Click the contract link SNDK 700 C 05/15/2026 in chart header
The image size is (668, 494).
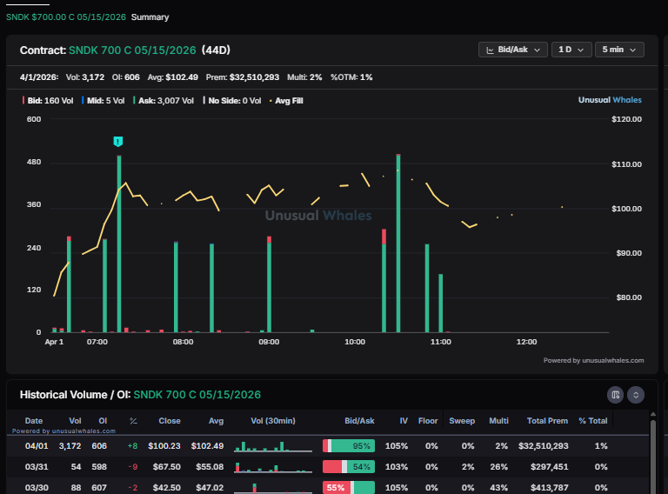[x=132, y=50]
